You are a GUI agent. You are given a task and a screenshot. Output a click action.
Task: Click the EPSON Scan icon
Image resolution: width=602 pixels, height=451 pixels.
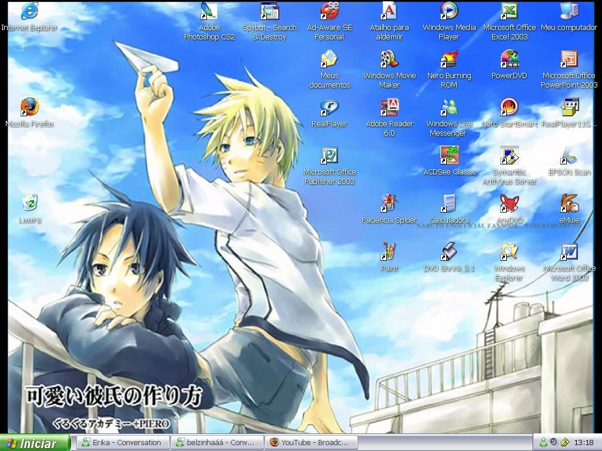tap(569, 155)
